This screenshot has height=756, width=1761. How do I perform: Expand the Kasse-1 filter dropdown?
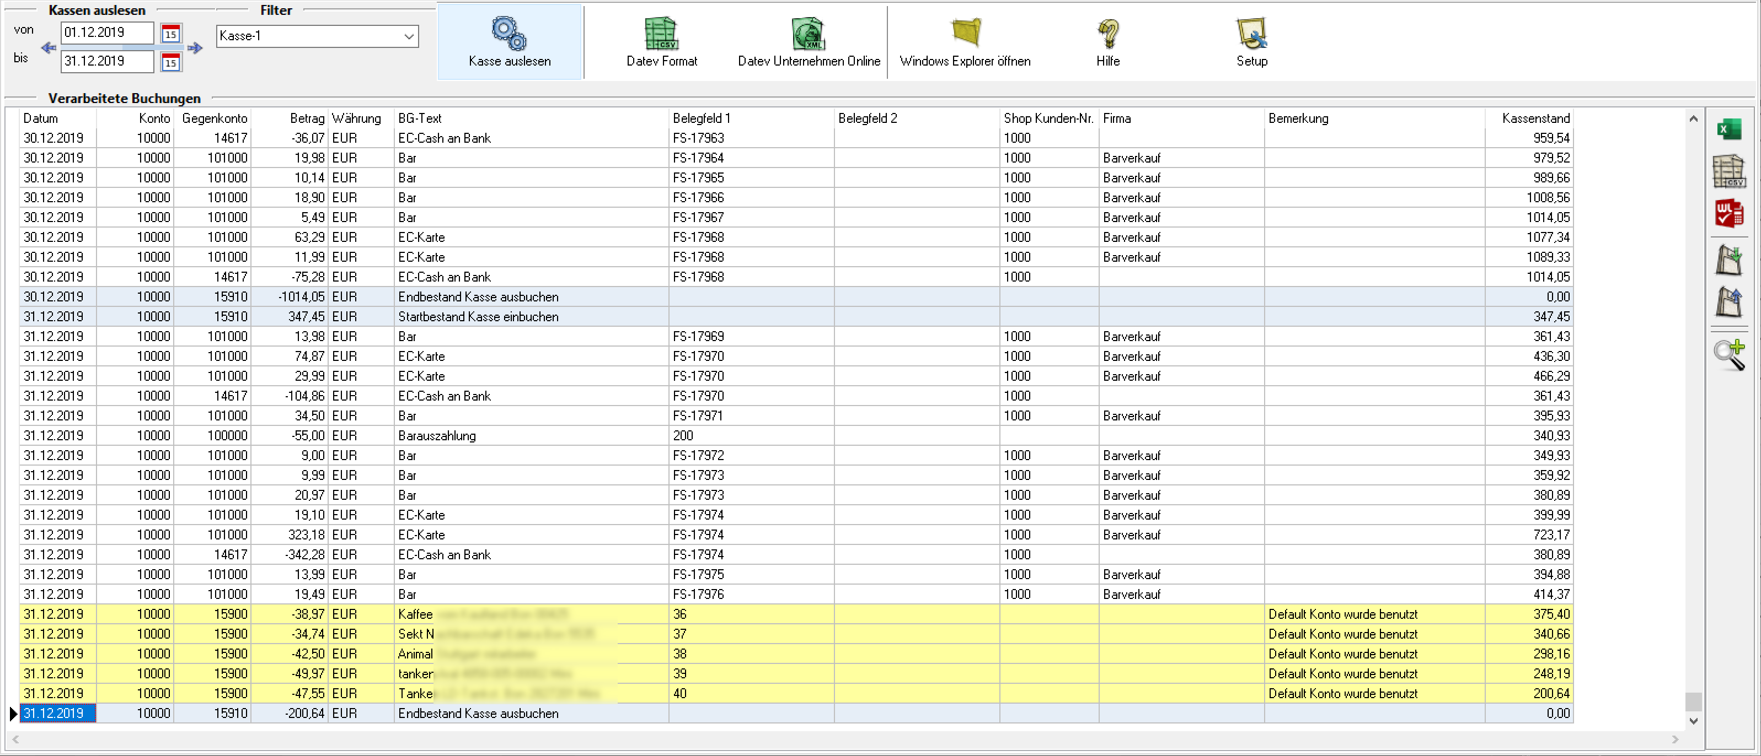pos(409,36)
